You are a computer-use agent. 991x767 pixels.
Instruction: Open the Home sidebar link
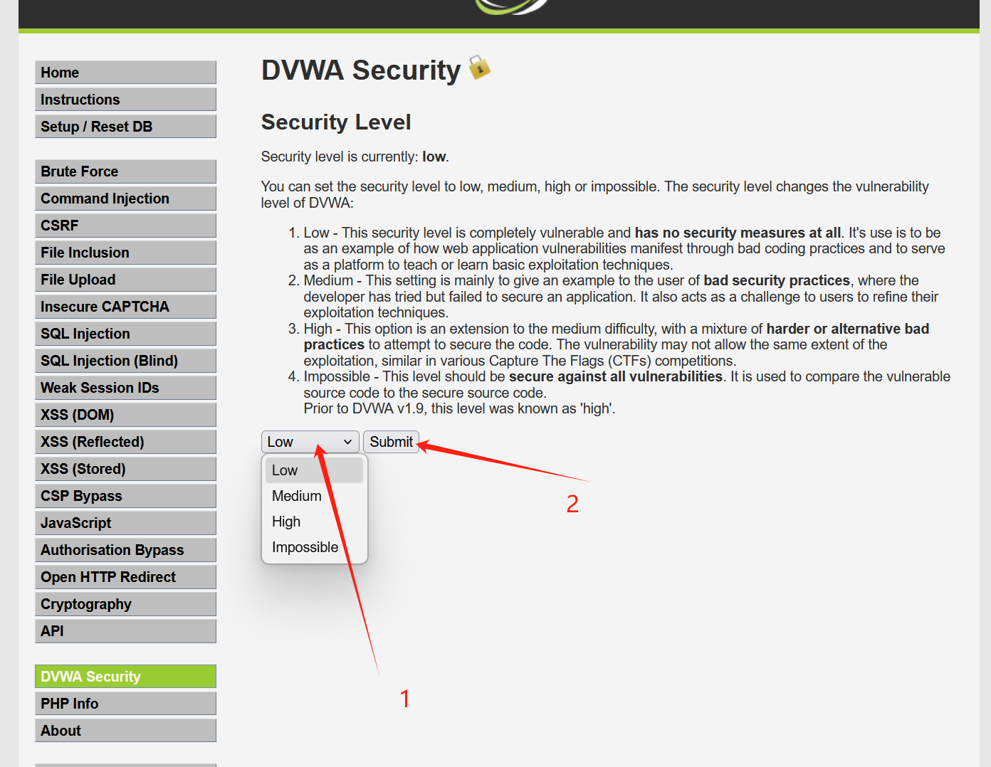coord(125,73)
